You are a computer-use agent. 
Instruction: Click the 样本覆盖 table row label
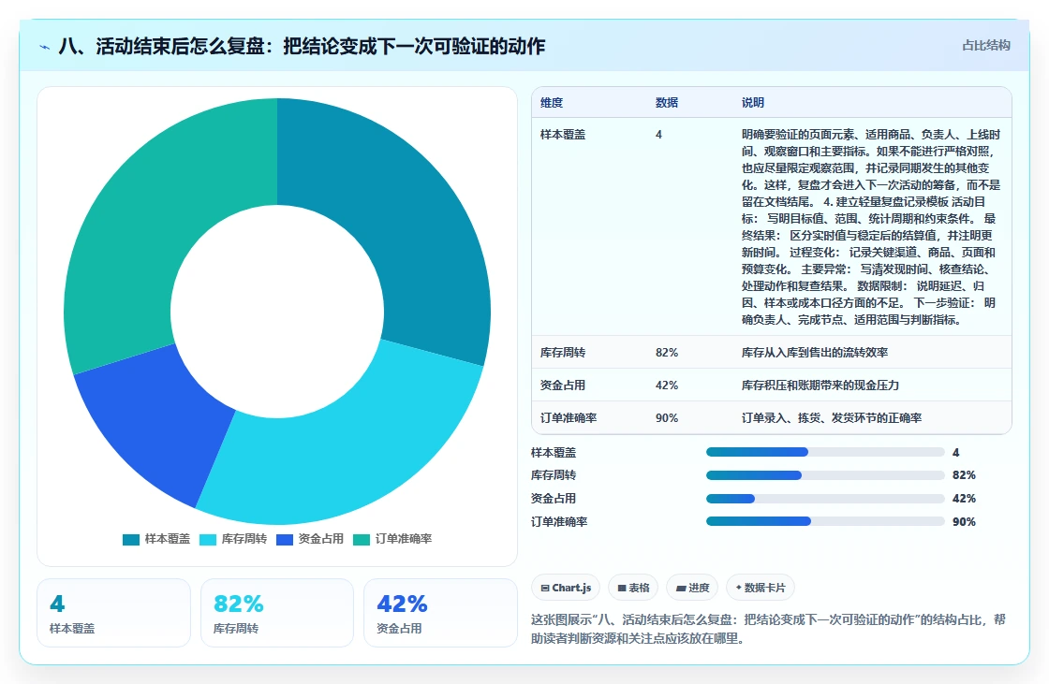(563, 135)
